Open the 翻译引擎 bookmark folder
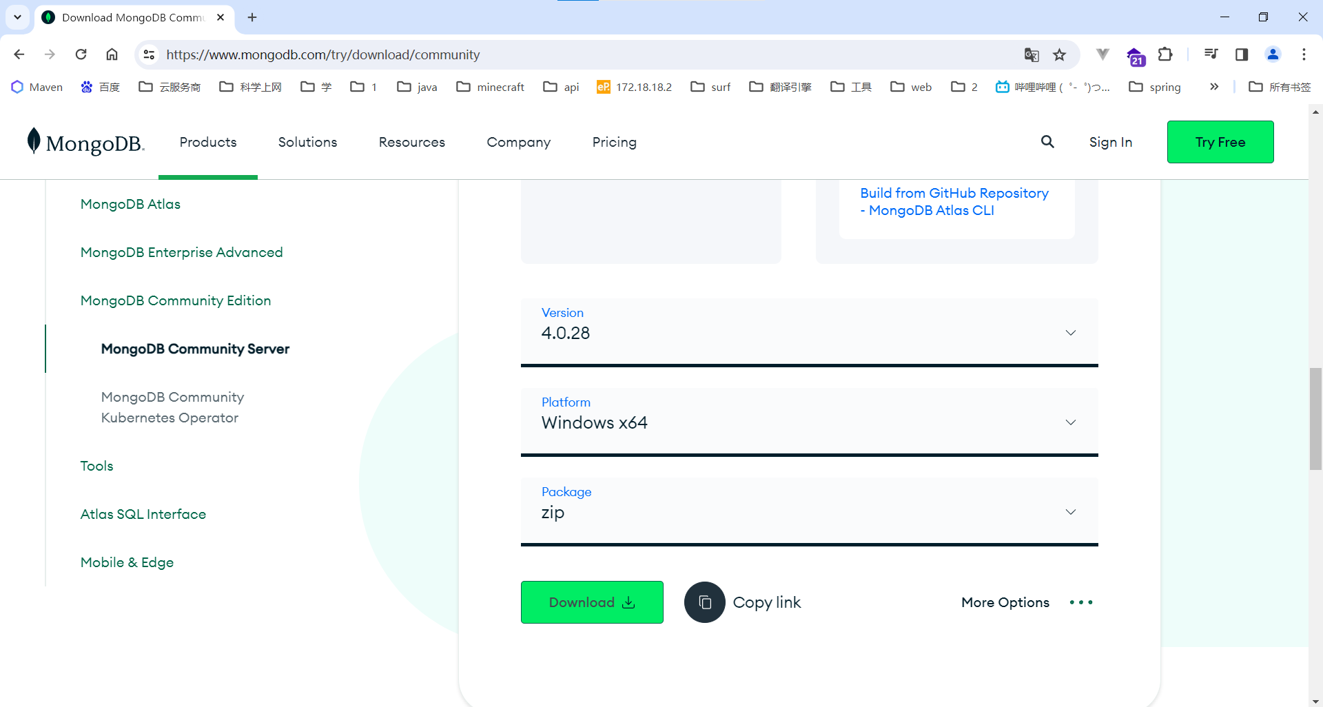 [x=781, y=87]
